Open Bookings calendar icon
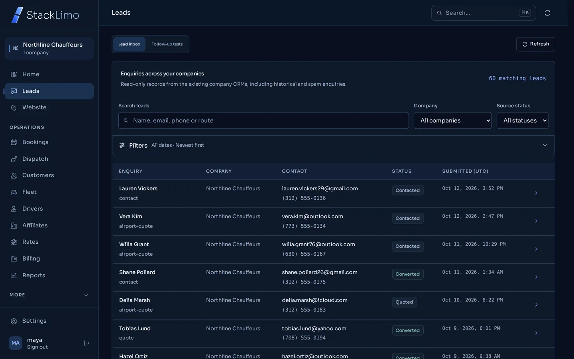 click(14, 142)
